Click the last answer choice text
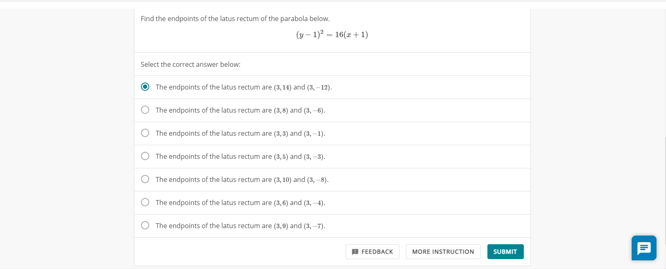 tap(240, 226)
